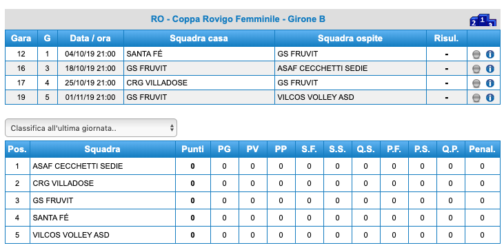This screenshot has width=504, height=250.
Task: Click info icon for match 16
Action: [490, 69]
